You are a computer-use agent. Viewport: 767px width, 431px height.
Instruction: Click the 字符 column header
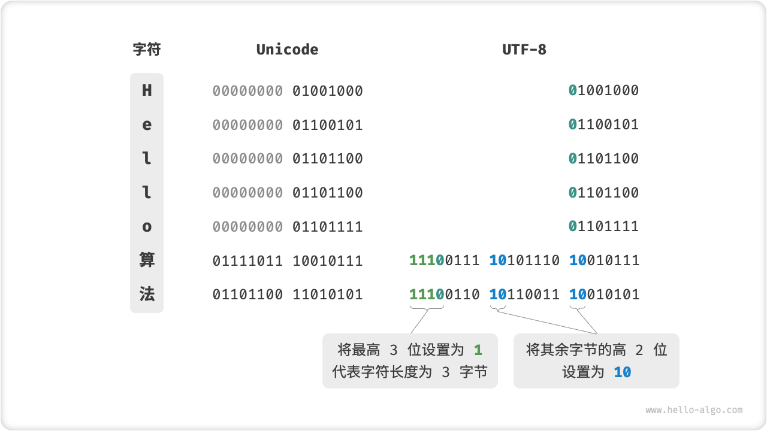click(x=147, y=49)
